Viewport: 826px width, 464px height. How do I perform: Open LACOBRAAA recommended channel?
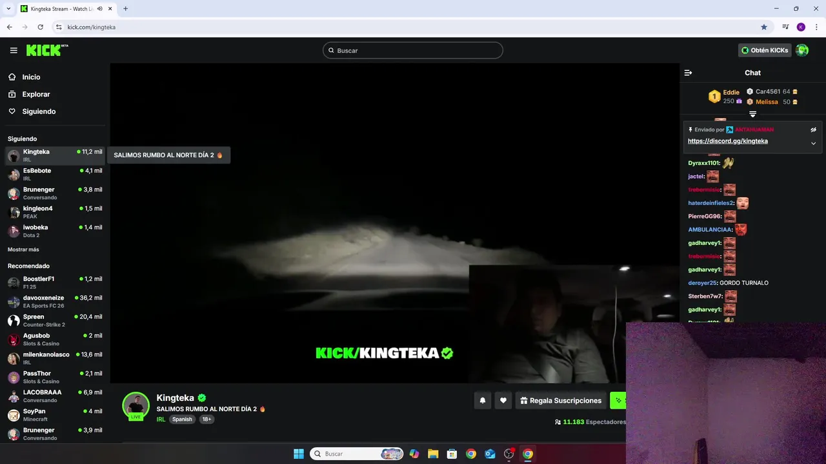click(x=55, y=396)
